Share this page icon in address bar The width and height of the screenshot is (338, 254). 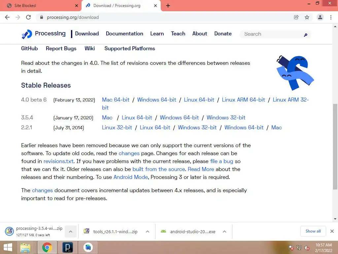296,17
